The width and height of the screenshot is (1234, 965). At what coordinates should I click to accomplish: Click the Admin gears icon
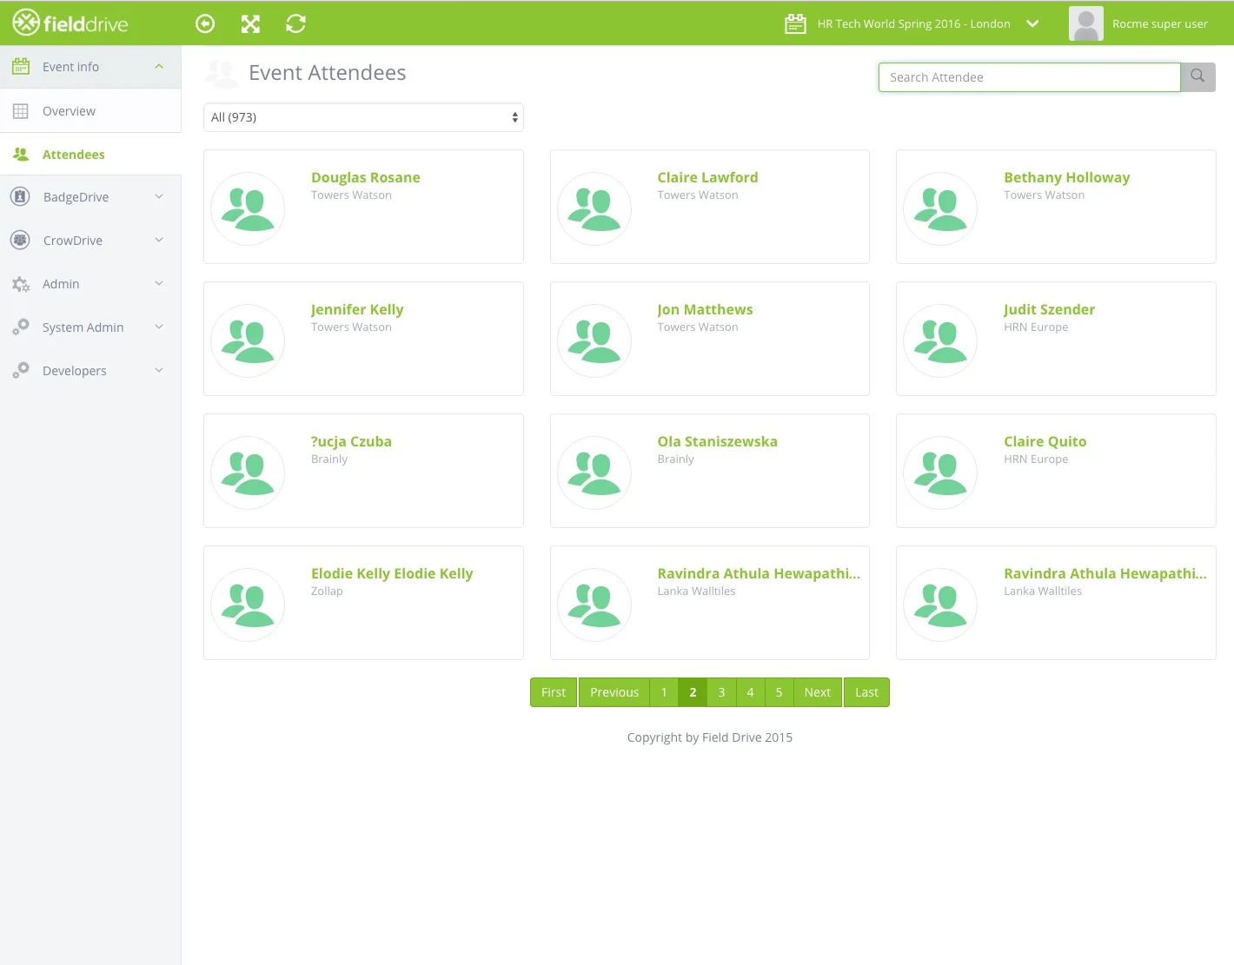(x=21, y=284)
